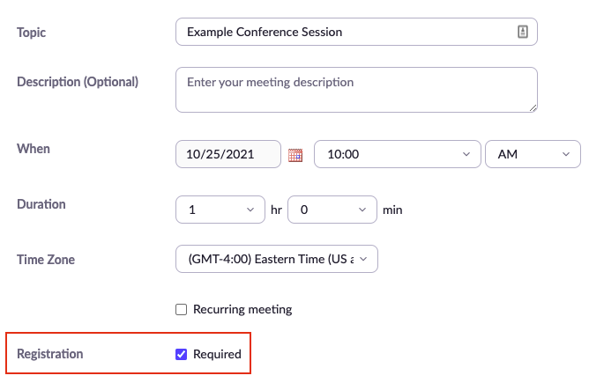This screenshot has width=589, height=383.
Task: Open the duration minutes dropdown
Action: 332,210
